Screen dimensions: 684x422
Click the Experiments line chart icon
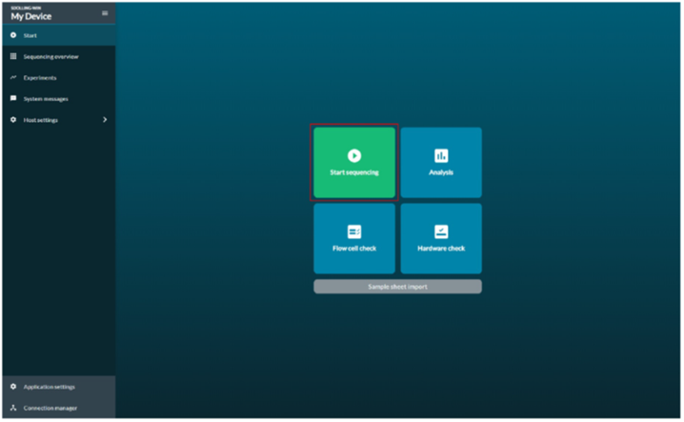pyautogui.click(x=13, y=77)
